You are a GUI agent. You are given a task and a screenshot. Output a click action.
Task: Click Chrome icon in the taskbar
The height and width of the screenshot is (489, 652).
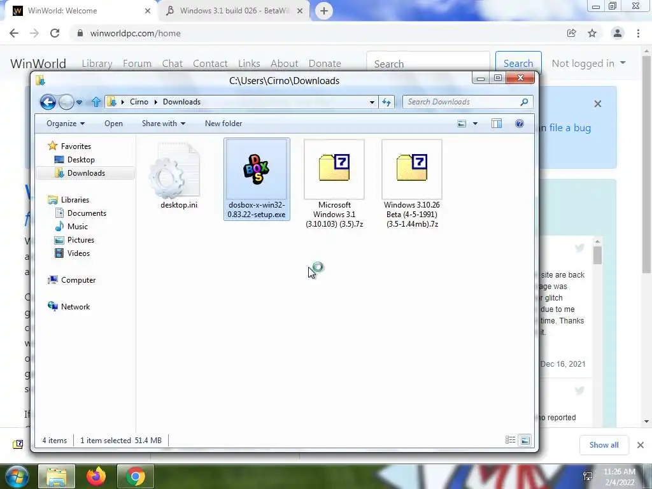[135, 476]
